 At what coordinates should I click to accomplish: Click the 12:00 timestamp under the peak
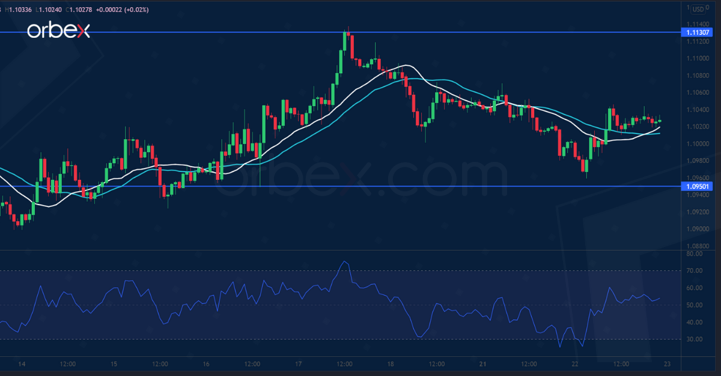point(343,364)
